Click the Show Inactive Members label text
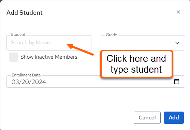The image size is (190, 130). pos(49,57)
